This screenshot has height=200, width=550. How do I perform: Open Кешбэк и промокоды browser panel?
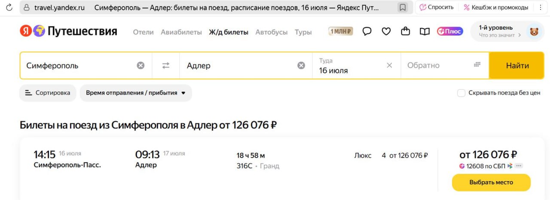click(496, 7)
